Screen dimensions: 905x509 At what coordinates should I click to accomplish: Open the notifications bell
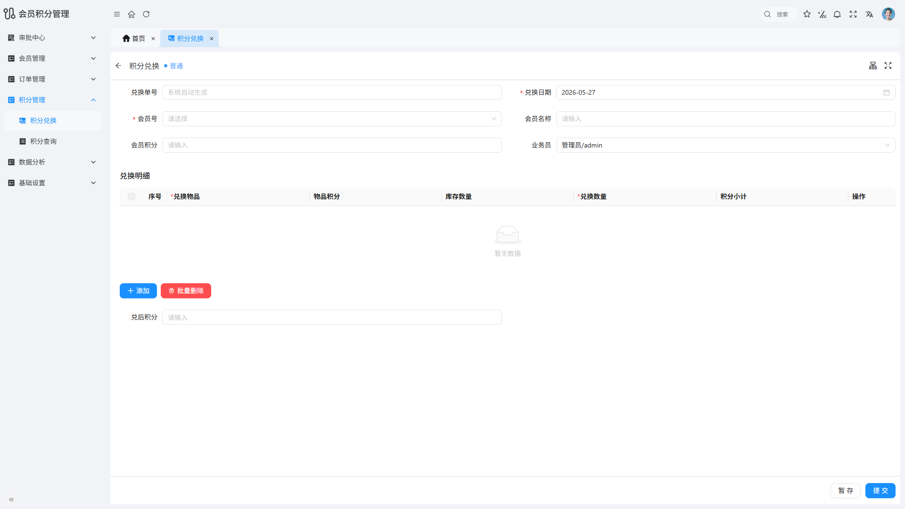point(837,14)
